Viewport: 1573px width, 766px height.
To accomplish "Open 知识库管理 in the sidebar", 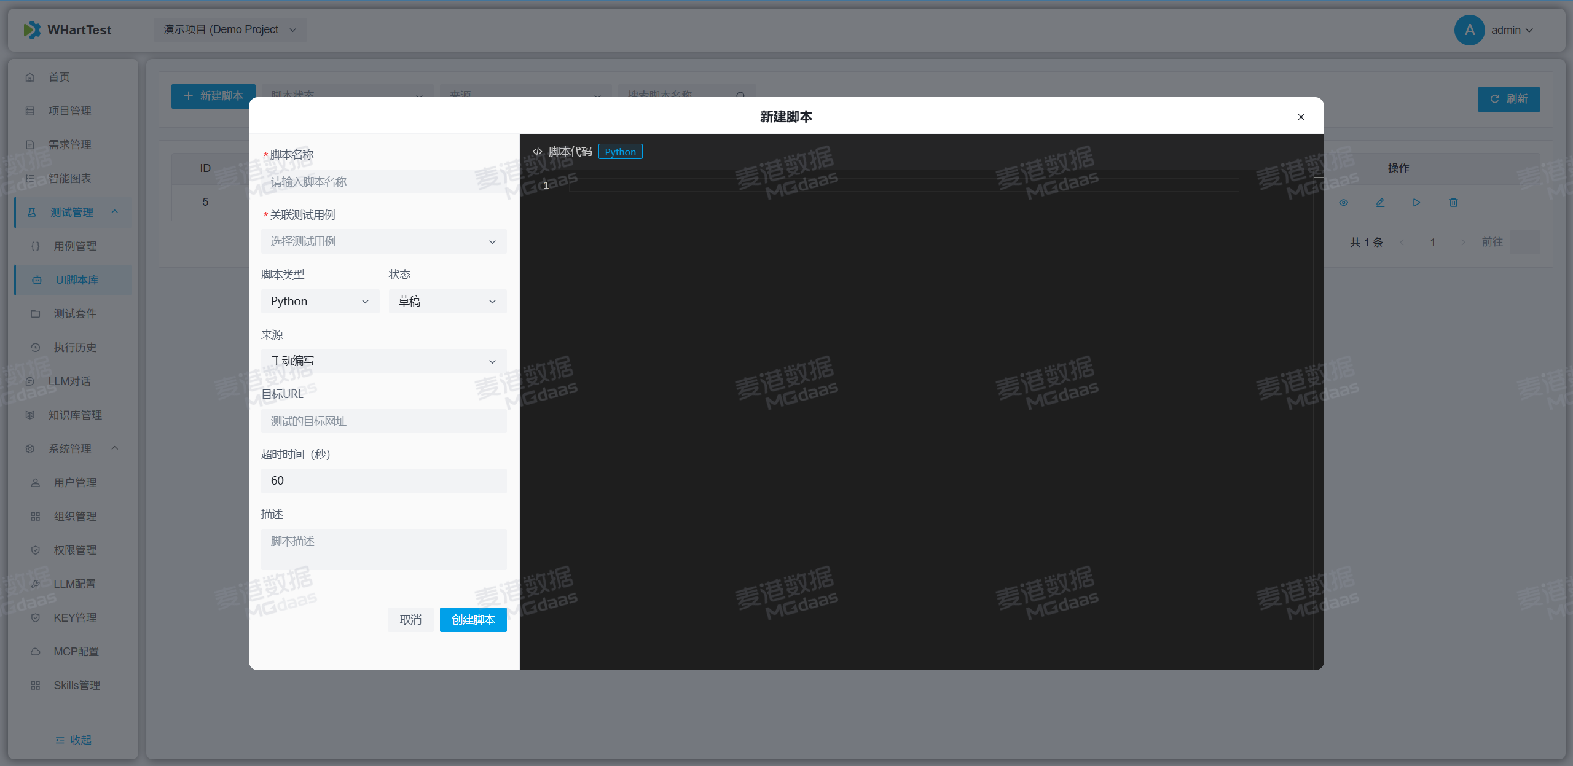I will click(75, 415).
